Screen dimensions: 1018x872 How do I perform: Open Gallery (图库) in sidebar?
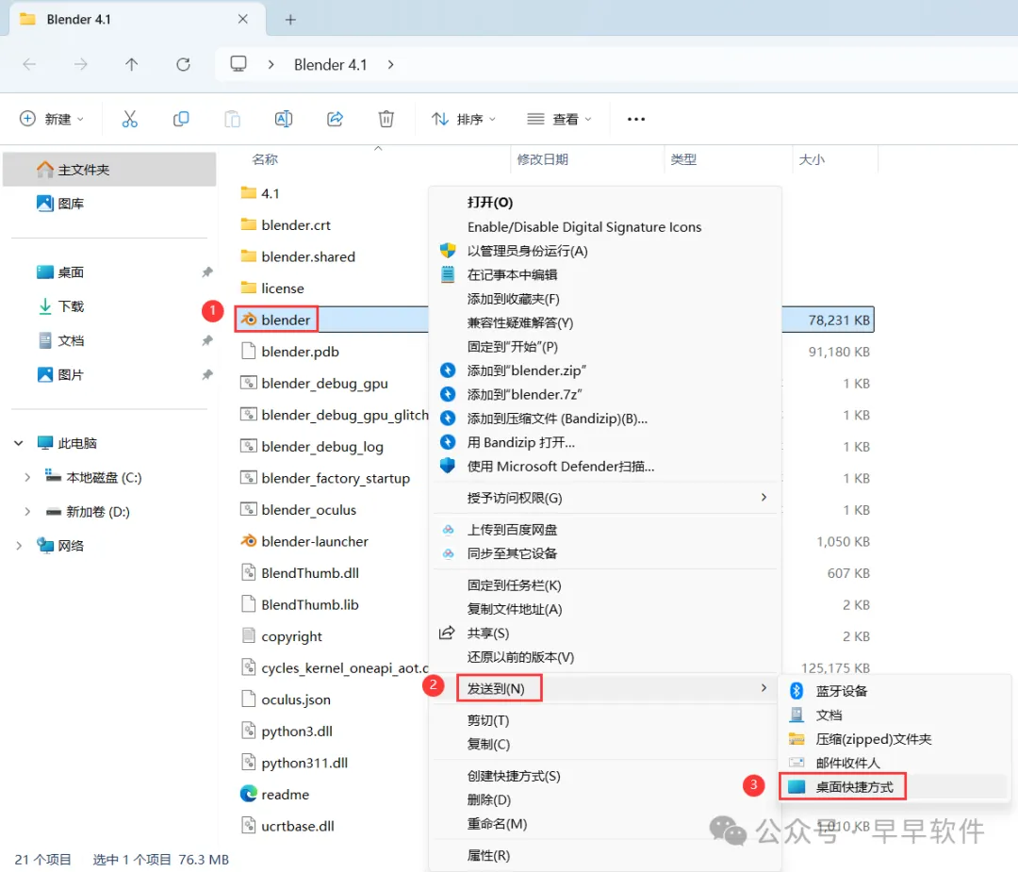(60, 204)
